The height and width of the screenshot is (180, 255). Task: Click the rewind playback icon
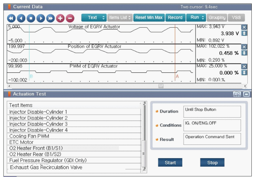pyautogui.click(x=11, y=18)
